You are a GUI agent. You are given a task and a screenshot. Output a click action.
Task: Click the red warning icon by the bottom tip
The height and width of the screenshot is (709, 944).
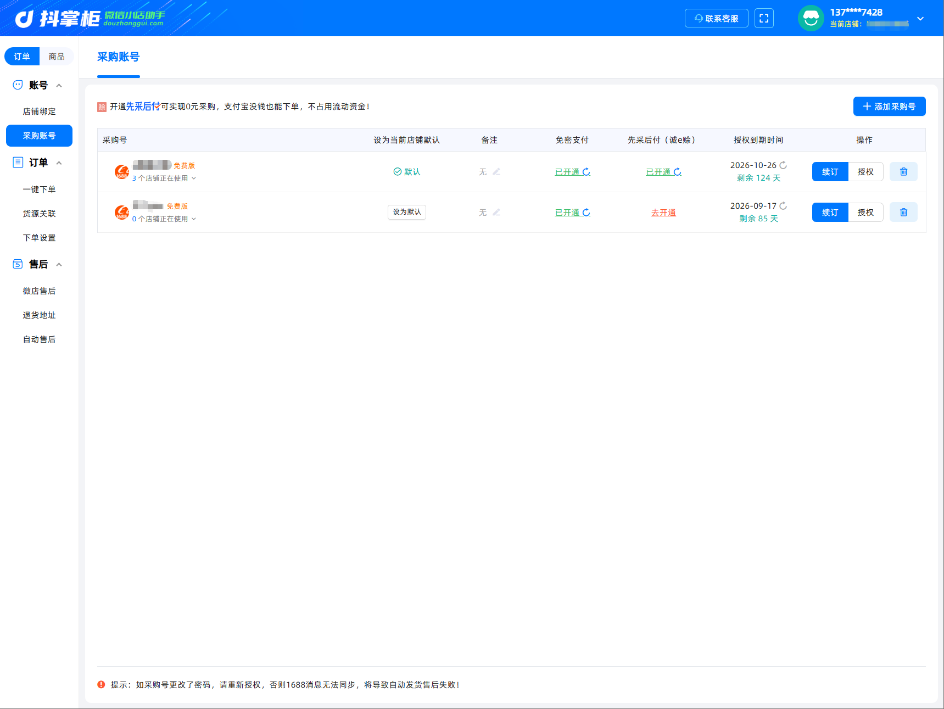101,684
